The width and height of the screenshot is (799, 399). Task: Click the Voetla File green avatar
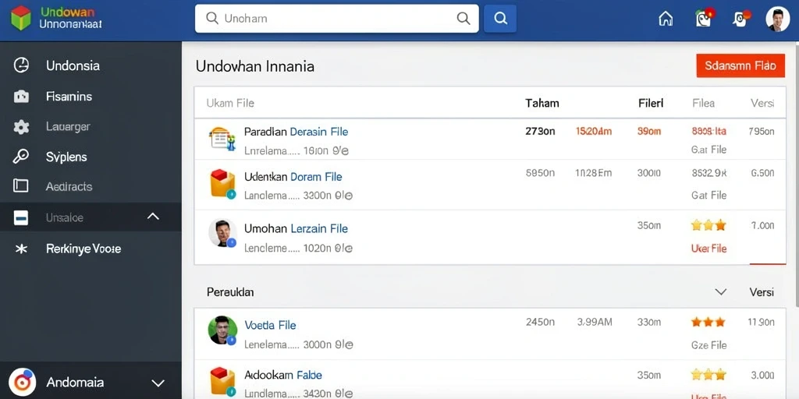coord(222,330)
